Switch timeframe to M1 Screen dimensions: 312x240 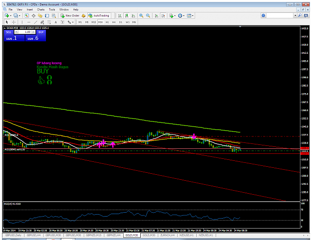pos(80,22)
